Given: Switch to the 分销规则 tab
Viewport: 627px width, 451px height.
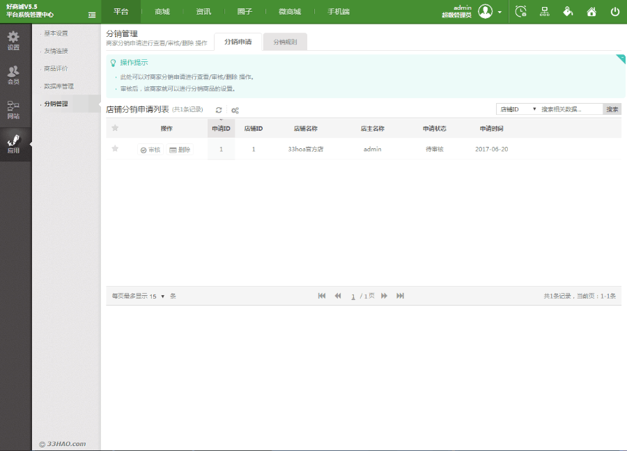Looking at the screenshot, I should (x=285, y=42).
